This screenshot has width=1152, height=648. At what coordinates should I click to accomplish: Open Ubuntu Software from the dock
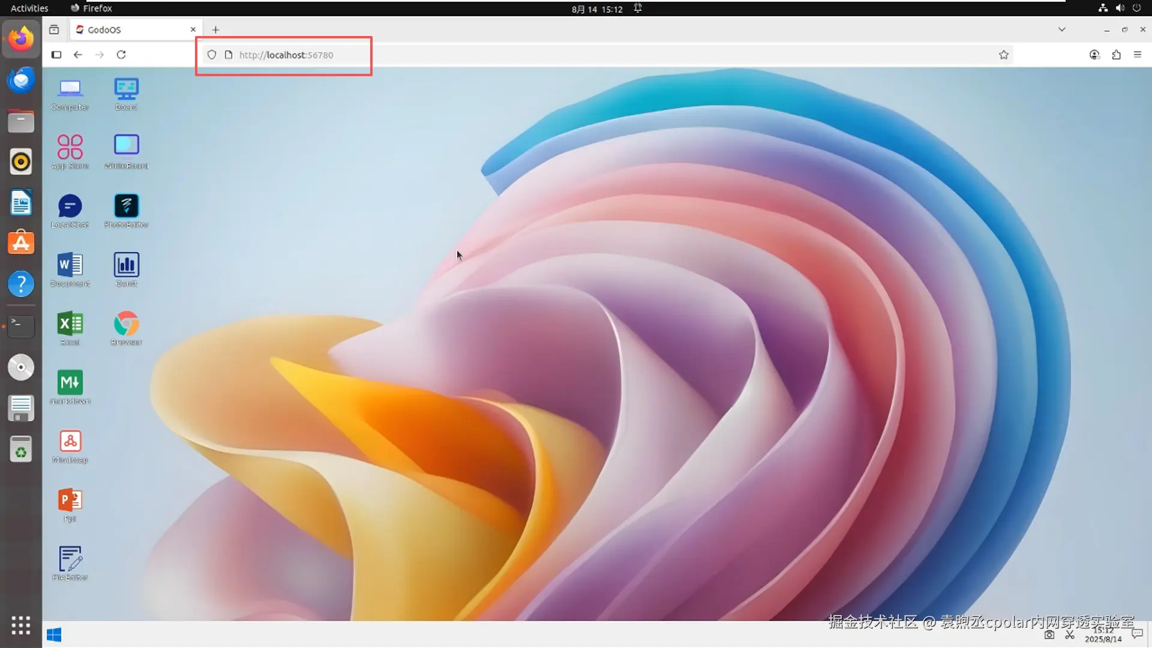[21, 243]
